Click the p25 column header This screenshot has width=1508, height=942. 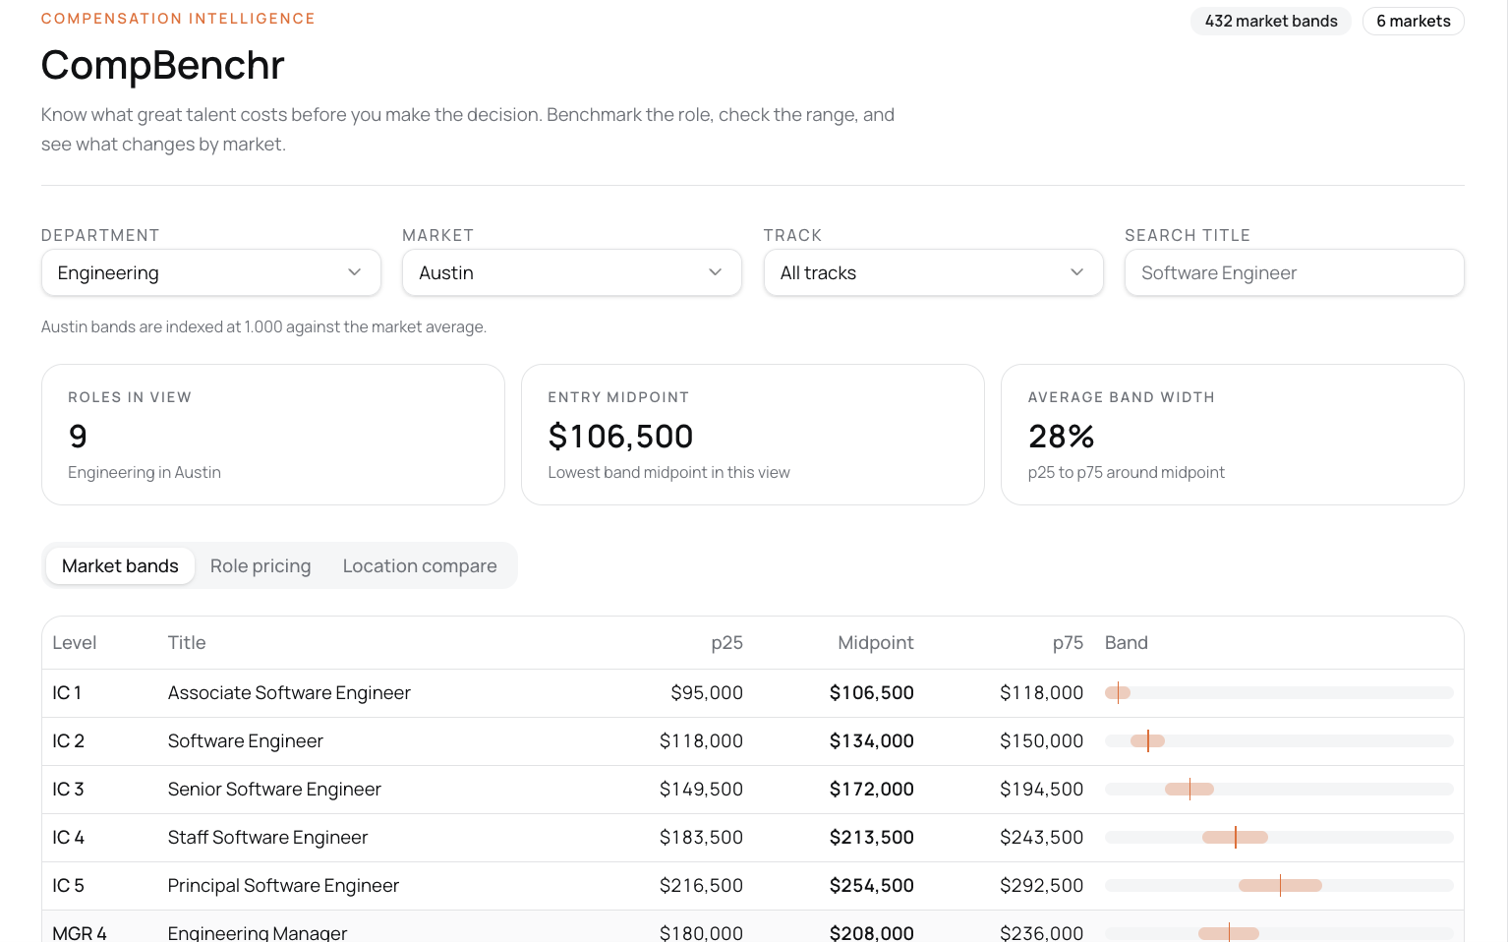pos(726,642)
